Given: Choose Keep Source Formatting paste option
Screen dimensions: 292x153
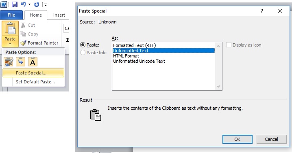Looking at the screenshot, I should click(x=9, y=62).
